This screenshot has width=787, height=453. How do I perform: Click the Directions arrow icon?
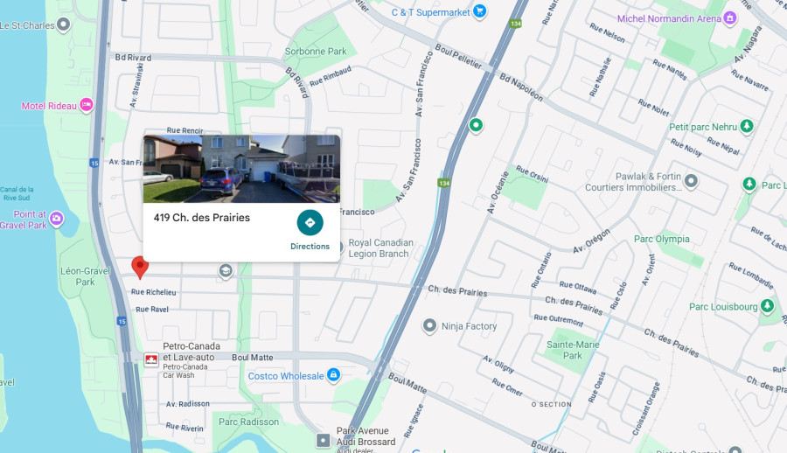coord(310,222)
